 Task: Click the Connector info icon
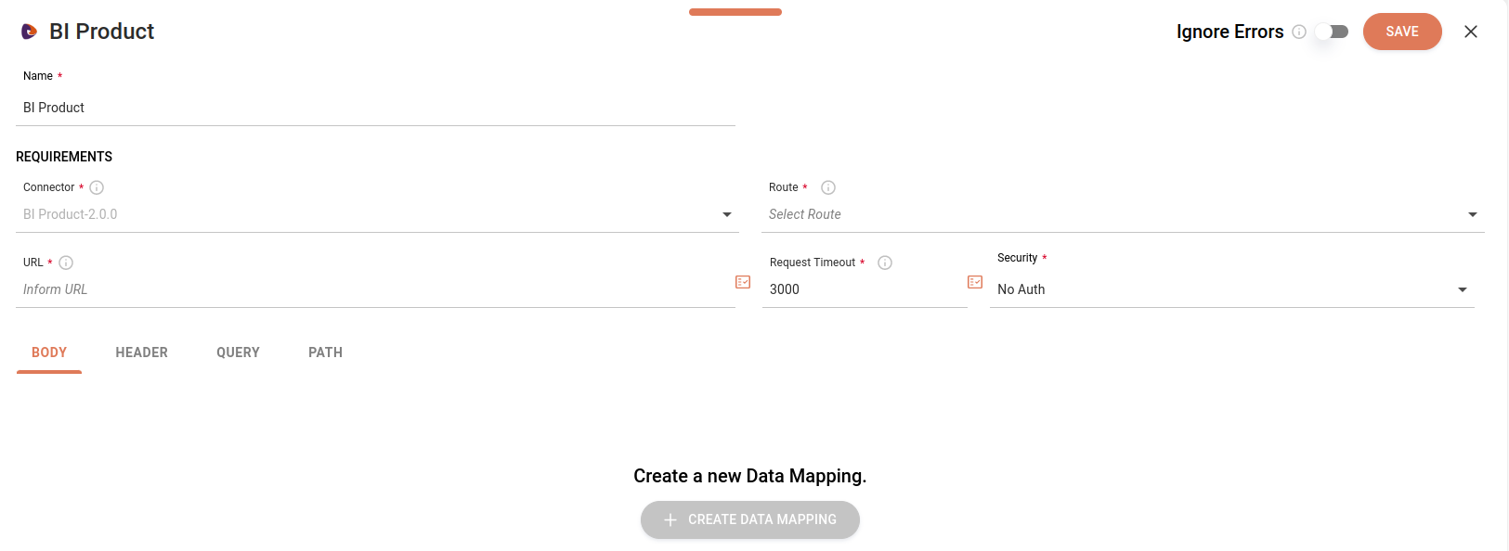(x=97, y=187)
